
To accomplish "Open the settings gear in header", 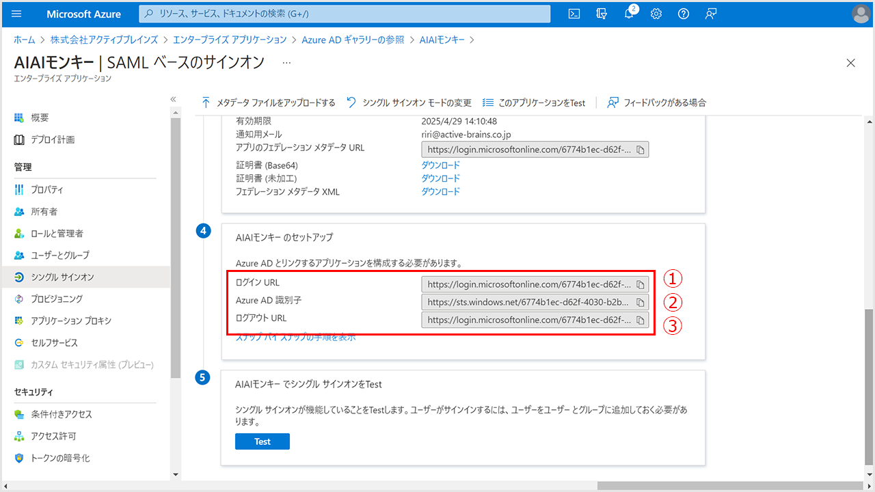I will click(x=656, y=14).
